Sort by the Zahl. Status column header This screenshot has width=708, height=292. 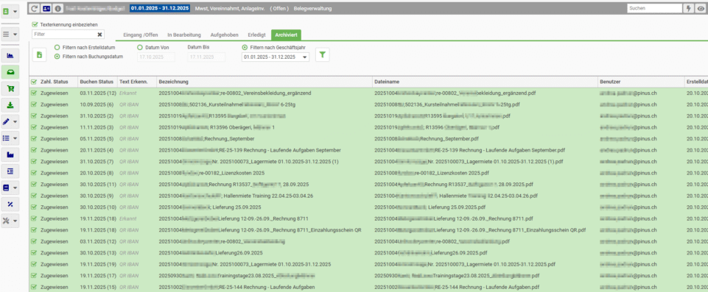point(55,82)
